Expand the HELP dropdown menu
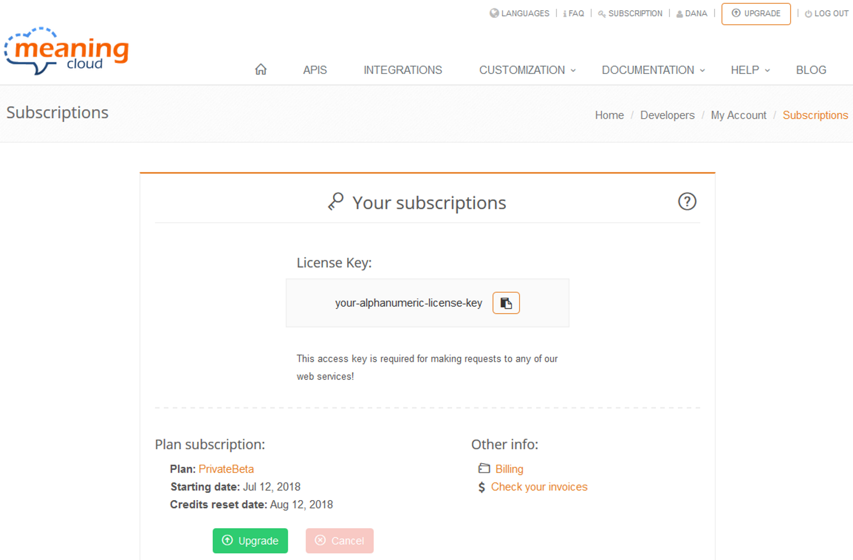The width and height of the screenshot is (853, 560). (x=750, y=70)
